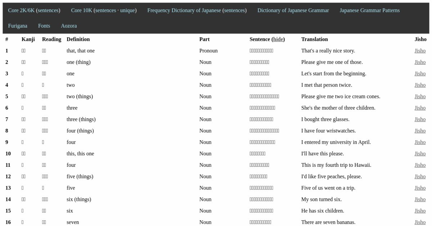Click Jisho link for row 1
The width and height of the screenshot is (432, 226).
coord(420,51)
